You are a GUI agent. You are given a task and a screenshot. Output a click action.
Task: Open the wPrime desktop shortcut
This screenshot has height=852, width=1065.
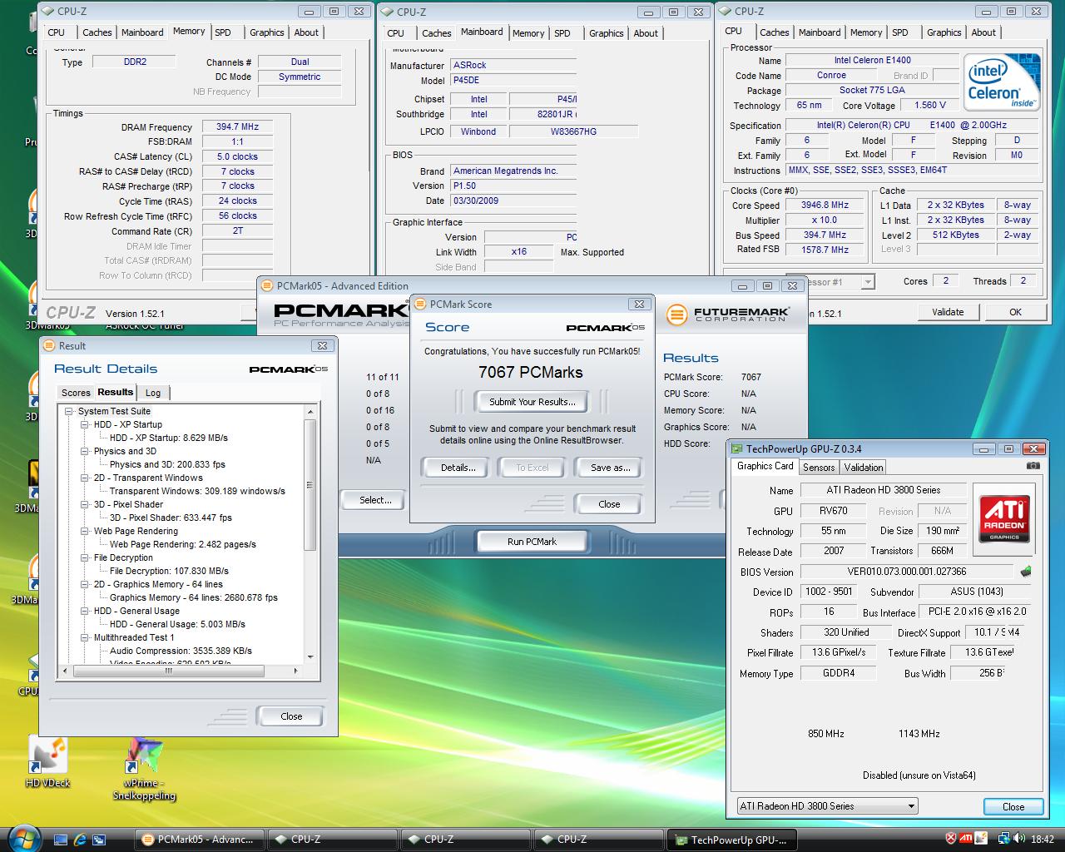(x=144, y=769)
